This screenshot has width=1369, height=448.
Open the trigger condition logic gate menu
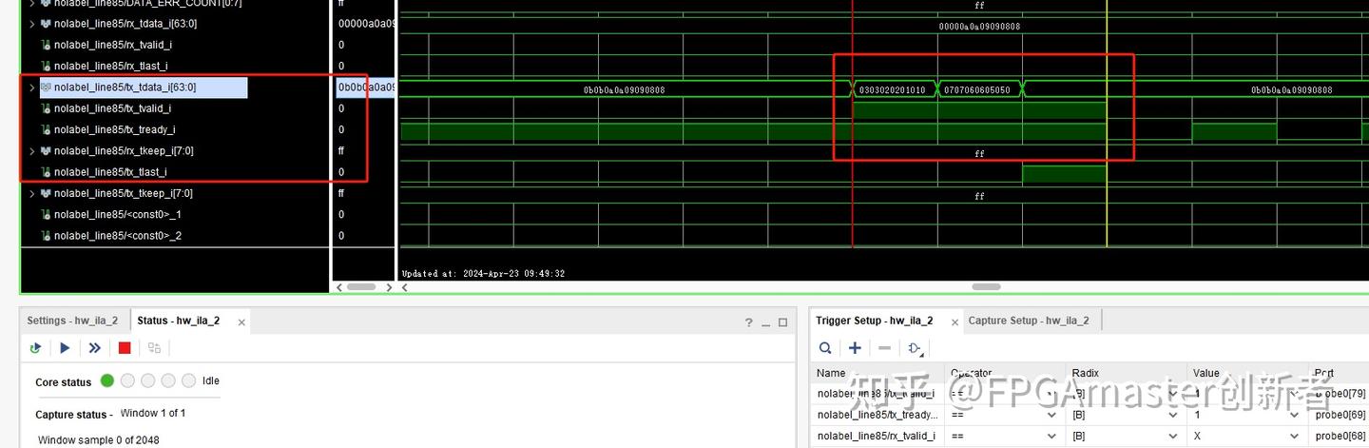coord(916,349)
